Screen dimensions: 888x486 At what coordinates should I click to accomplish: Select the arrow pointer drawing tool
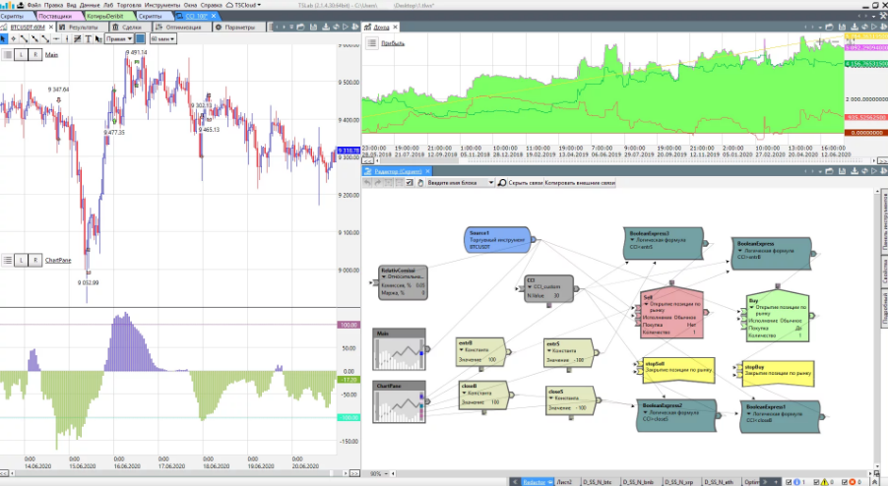[3, 38]
